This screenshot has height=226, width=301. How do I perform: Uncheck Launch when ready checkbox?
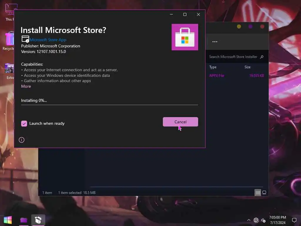point(24,124)
